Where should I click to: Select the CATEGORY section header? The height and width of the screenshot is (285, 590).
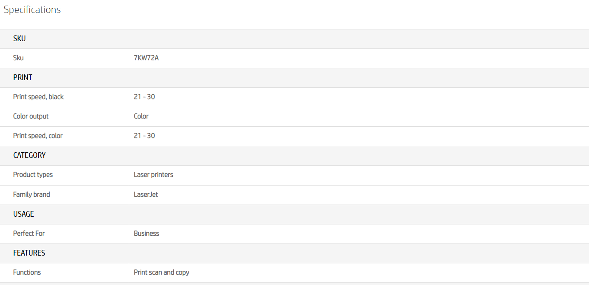29,155
